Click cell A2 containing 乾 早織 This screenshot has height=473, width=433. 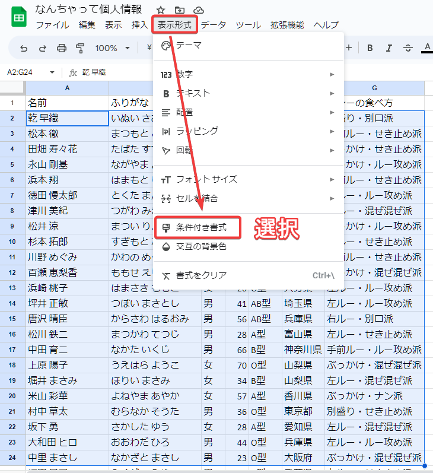(67, 118)
